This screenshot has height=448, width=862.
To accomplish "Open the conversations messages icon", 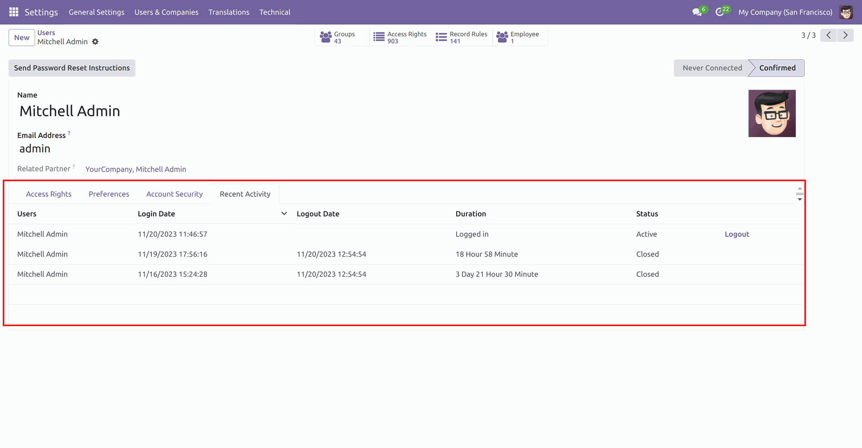I will point(697,12).
